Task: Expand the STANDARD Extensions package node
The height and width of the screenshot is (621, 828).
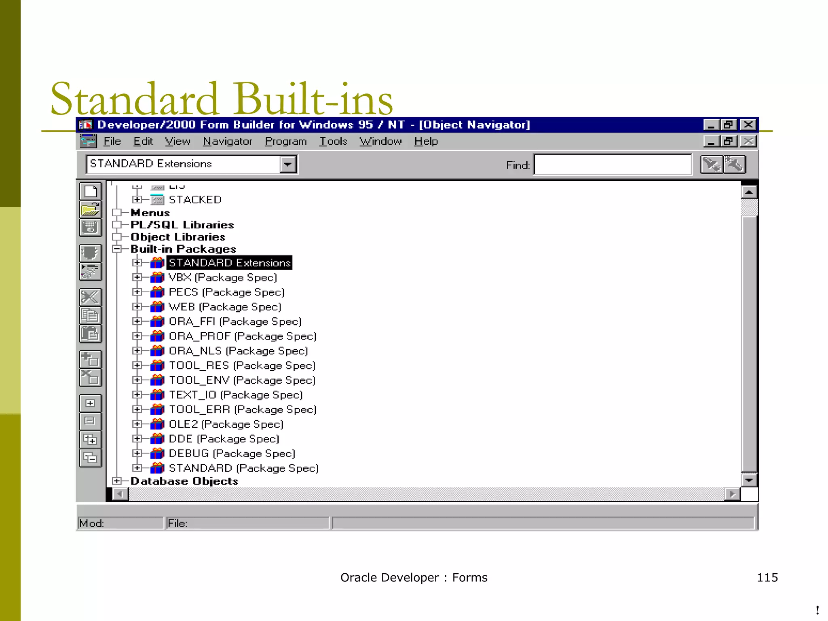Action: [x=137, y=262]
